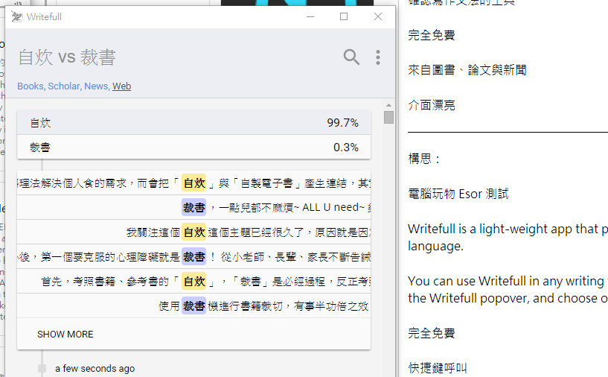Viewport: 608px width, 377px height.
Task: Click the Writefull app logo icon
Action: [x=16, y=16]
